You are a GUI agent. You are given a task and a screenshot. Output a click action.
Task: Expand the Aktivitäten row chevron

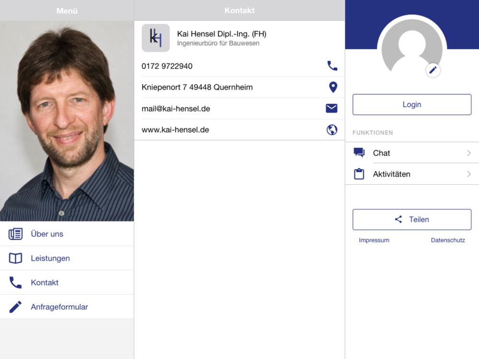pyautogui.click(x=468, y=174)
